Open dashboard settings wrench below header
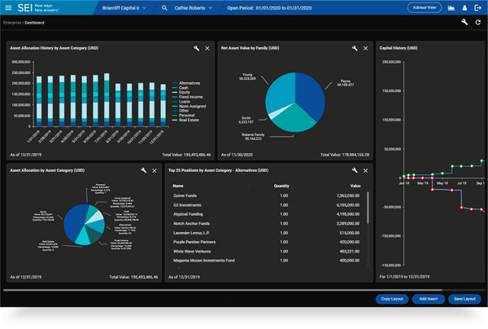The image size is (488, 329). tap(464, 22)
